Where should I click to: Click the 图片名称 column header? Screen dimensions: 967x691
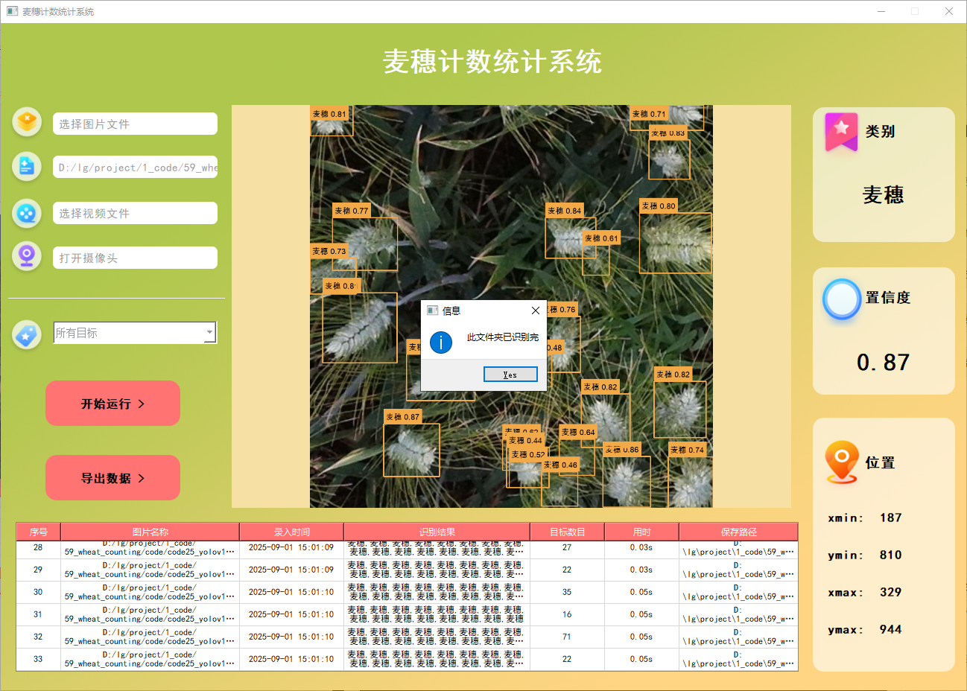150,532
